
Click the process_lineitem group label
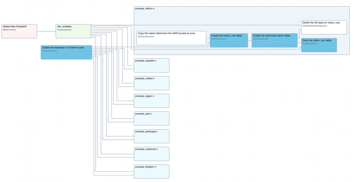pos(145,167)
